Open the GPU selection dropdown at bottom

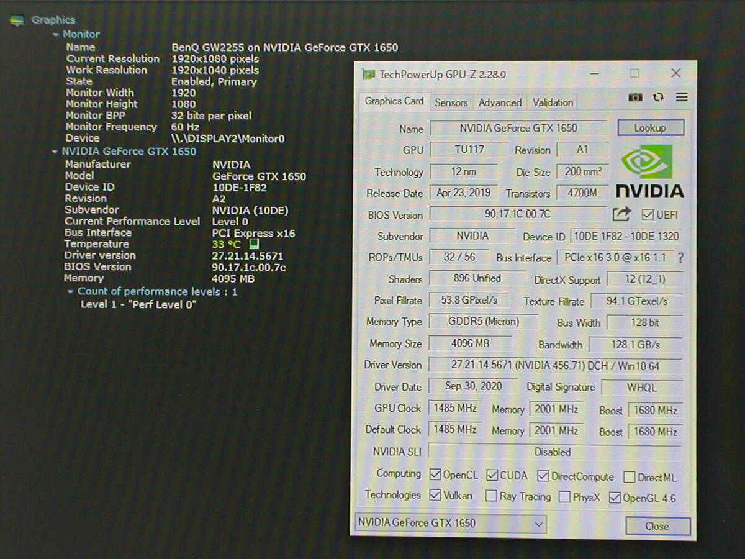point(451,523)
